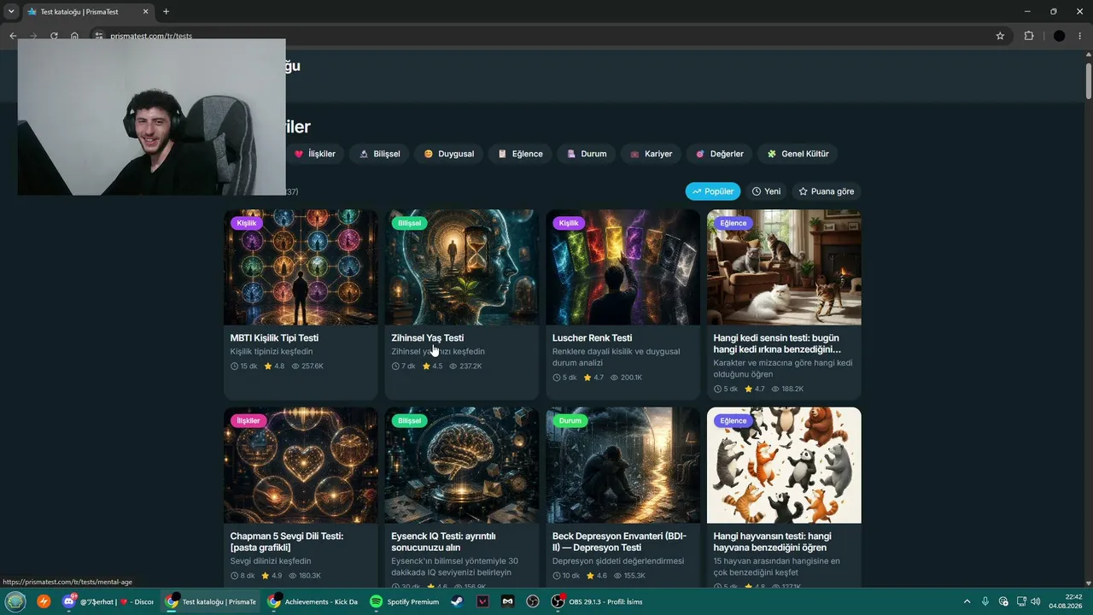Open the Windows Start button
The height and width of the screenshot is (615, 1093).
[x=16, y=601]
